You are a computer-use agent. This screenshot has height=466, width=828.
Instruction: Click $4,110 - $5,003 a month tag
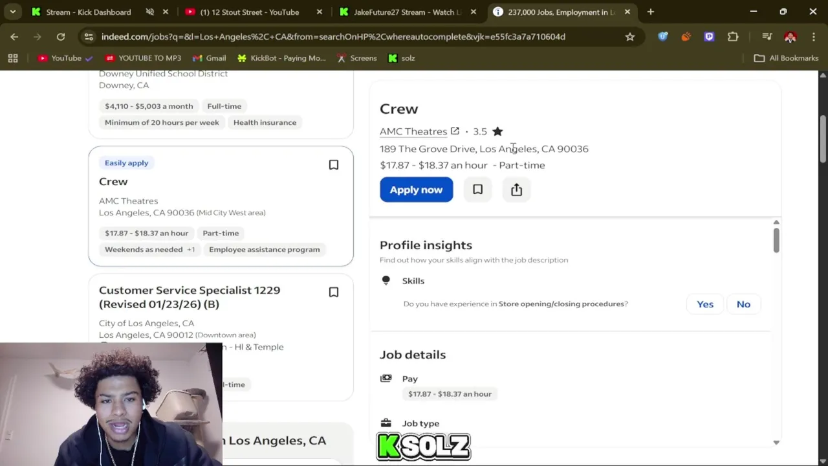[x=149, y=106]
